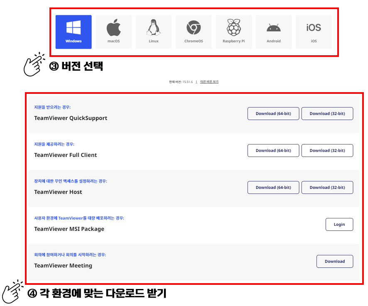
Task: Download 64-bit TeamViewer Host
Action: click(273, 187)
